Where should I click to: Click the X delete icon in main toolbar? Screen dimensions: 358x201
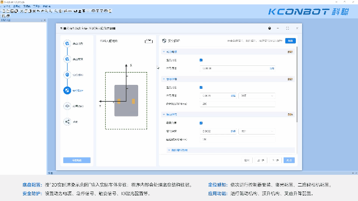34,11
